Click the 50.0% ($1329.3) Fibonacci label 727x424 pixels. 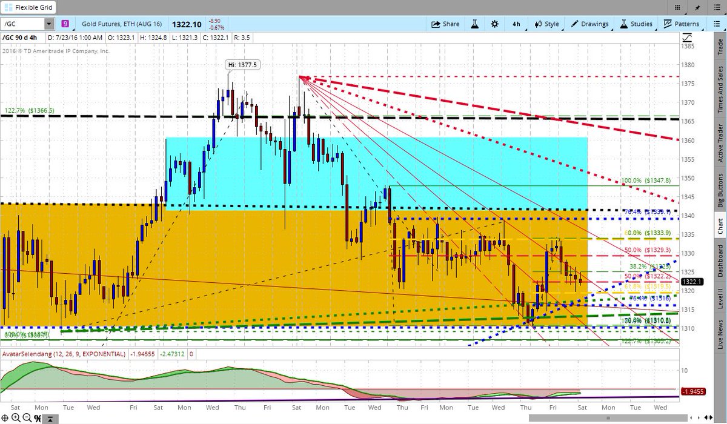tap(647, 250)
